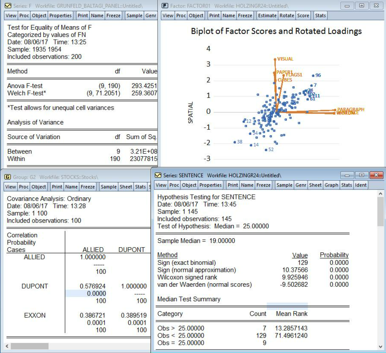Open Proc menu in Group G2 window
This screenshot has width=386, height=353.
click(x=23, y=187)
